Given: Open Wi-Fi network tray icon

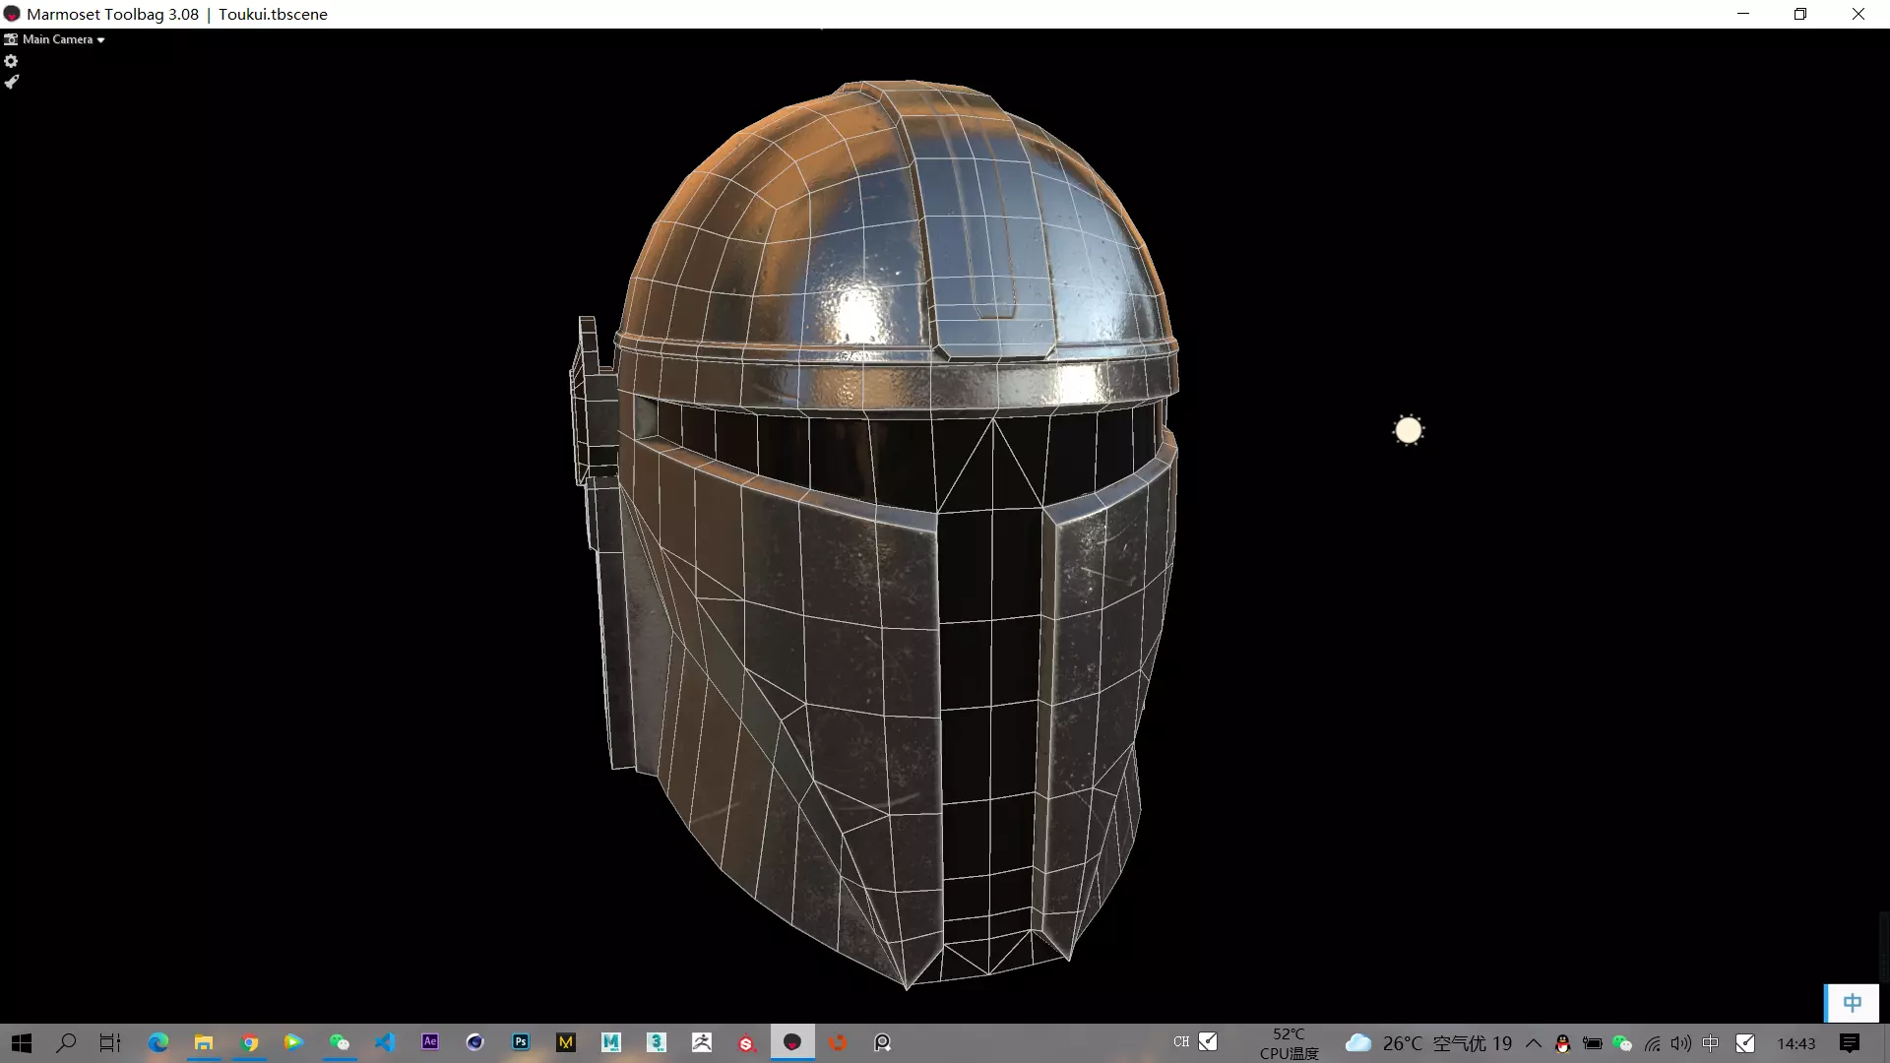Looking at the screenshot, I should [x=1652, y=1043].
